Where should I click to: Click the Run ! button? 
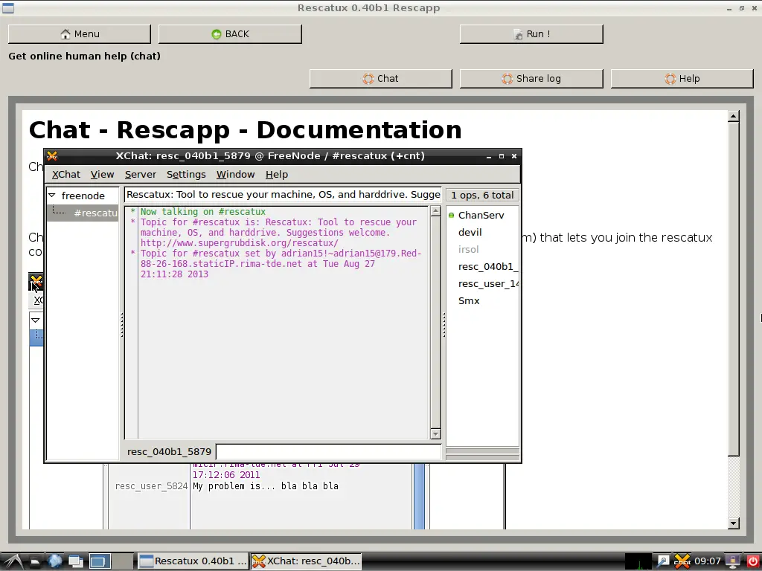[x=531, y=34]
